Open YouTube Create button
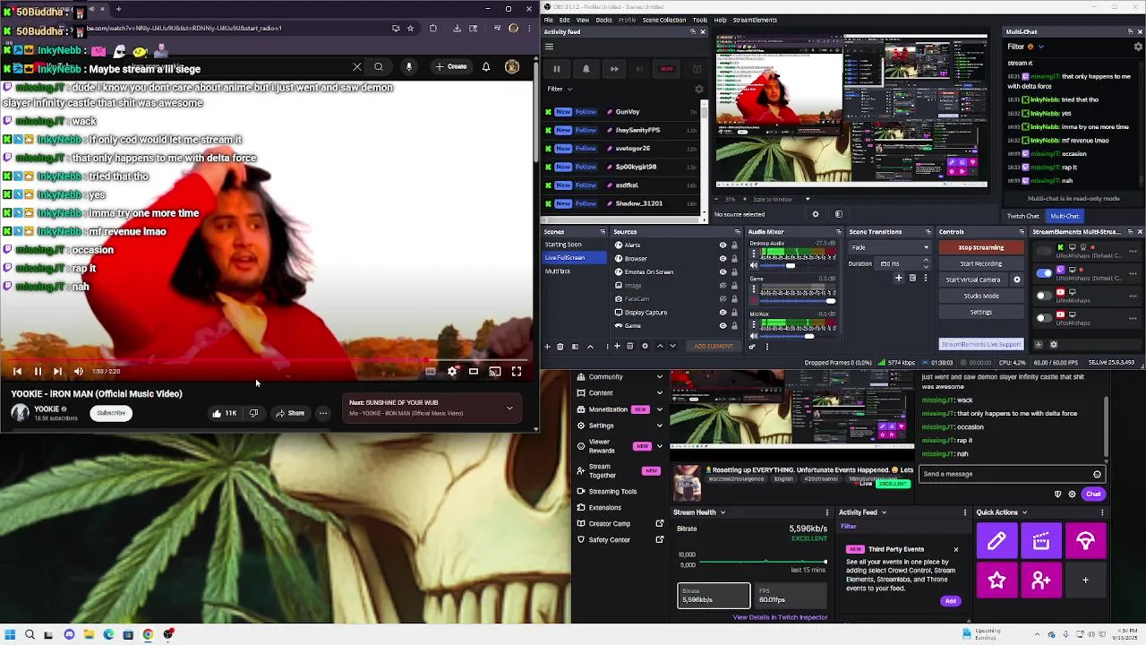This screenshot has height=645, width=1146. 451,67
